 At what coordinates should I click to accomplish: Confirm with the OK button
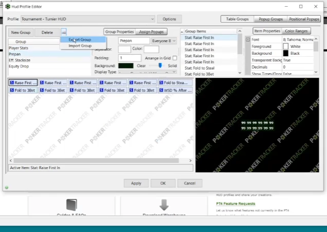[x=163, y=183]
